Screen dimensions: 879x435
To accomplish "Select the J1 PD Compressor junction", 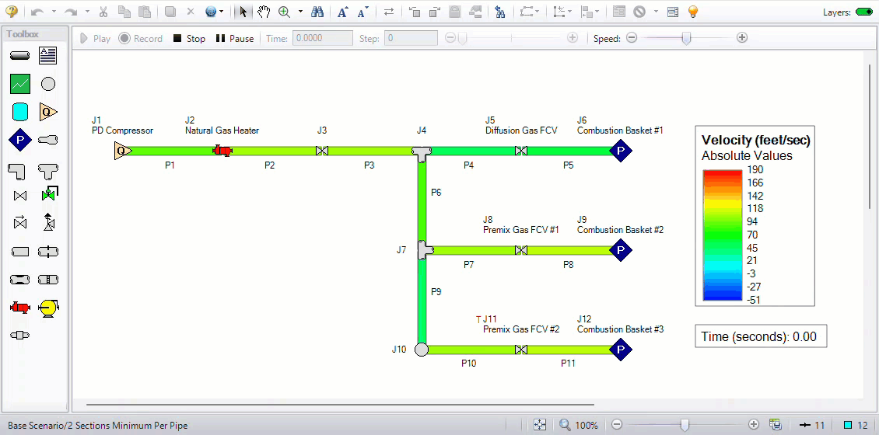I will [122, 151].
